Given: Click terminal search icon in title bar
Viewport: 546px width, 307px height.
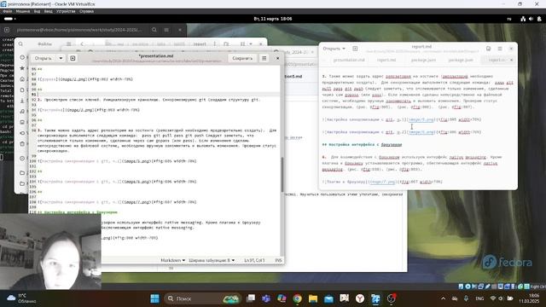Looking at the screenshot, I should click(154, 30).
